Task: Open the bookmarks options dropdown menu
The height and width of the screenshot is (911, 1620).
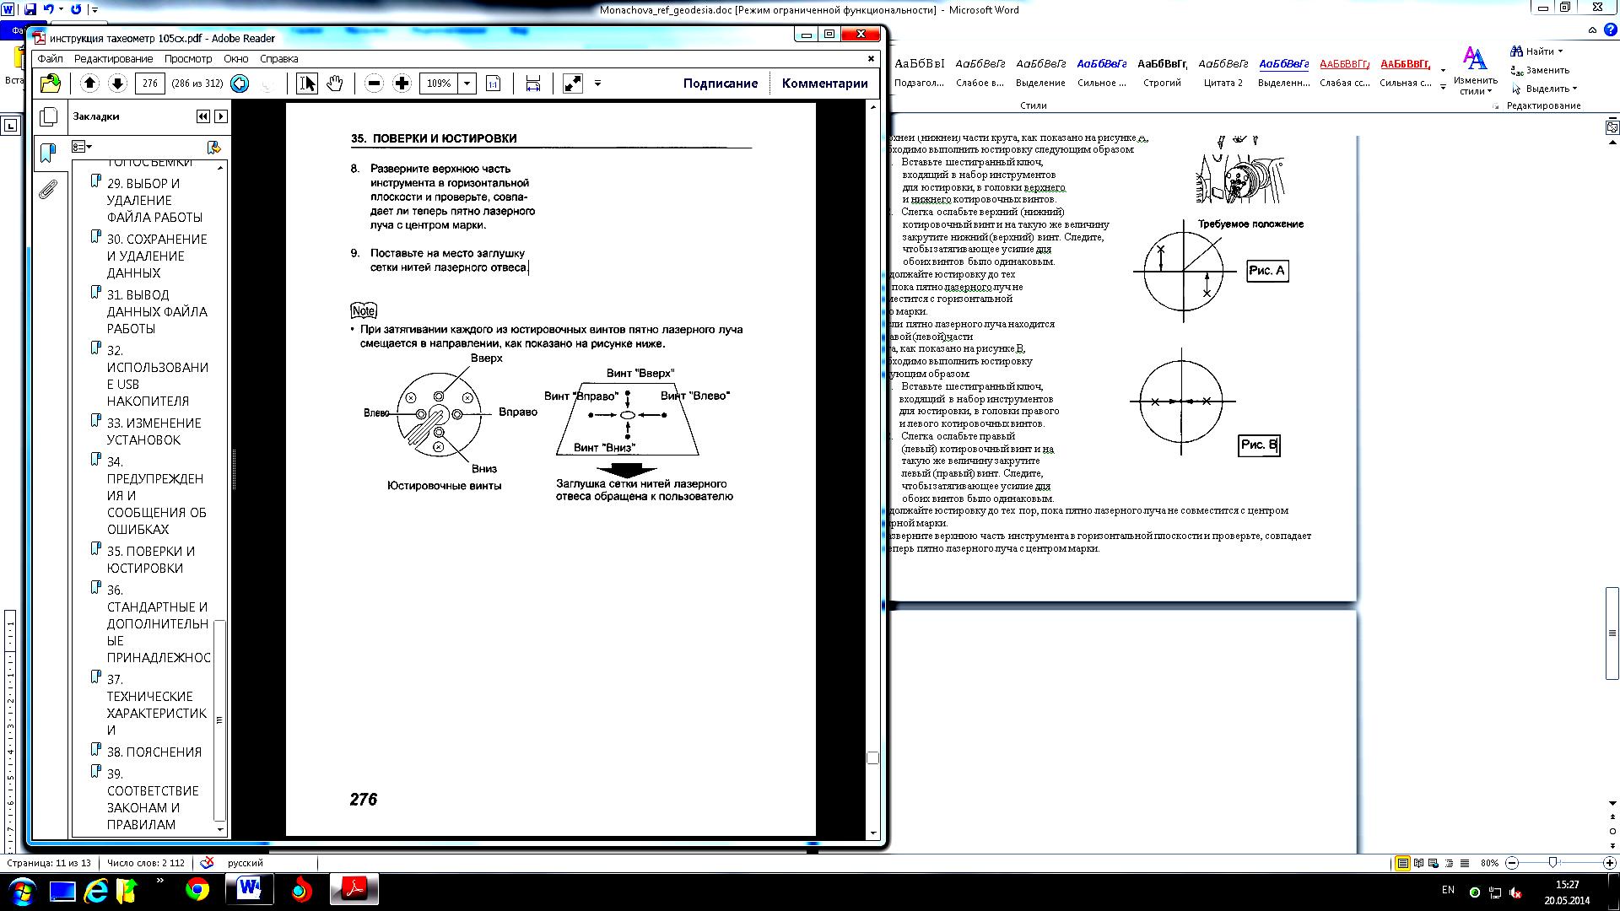Action: point(82,147)
